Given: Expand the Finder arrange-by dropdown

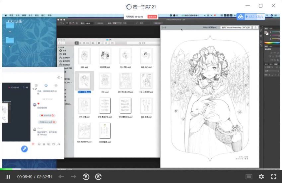Looking at the screenshot, I should tap(93, 43).
